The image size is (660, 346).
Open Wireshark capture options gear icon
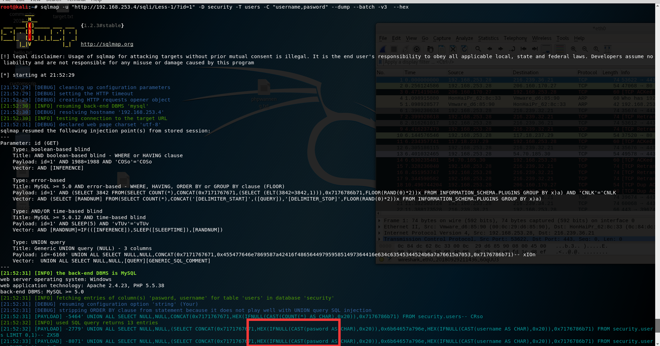pos(417,49)
